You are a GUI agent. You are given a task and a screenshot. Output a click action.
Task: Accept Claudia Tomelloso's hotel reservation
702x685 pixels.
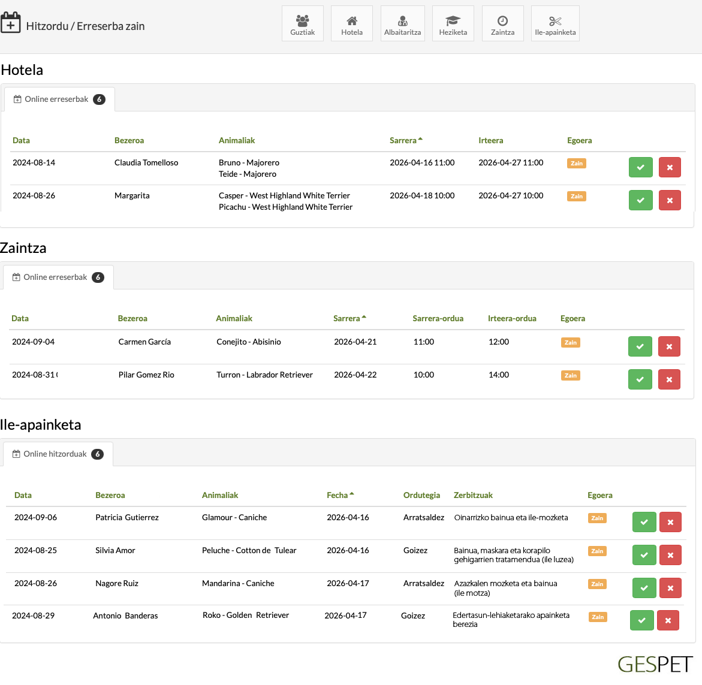640,167
